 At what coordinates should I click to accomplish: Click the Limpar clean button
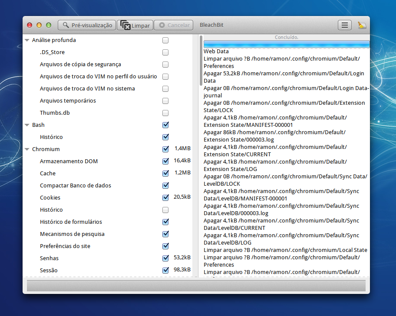click(135, 25)
